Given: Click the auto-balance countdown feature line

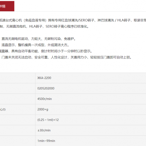Looking at the screenshot, I should [x=46, y=51].
